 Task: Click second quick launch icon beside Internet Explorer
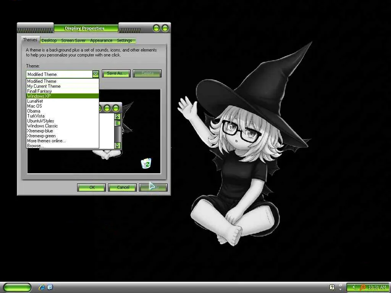pos(50,287)
